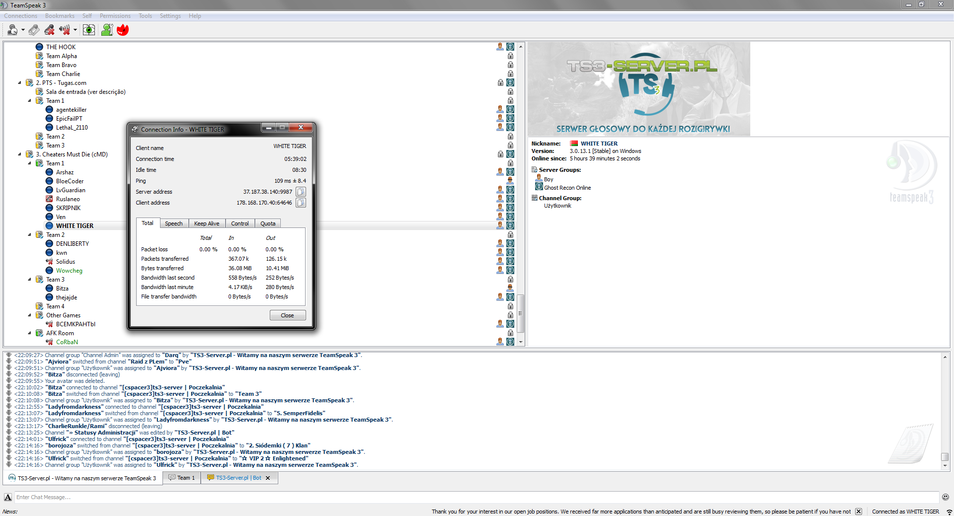Open the Help menu

click(x=195, y=16)
